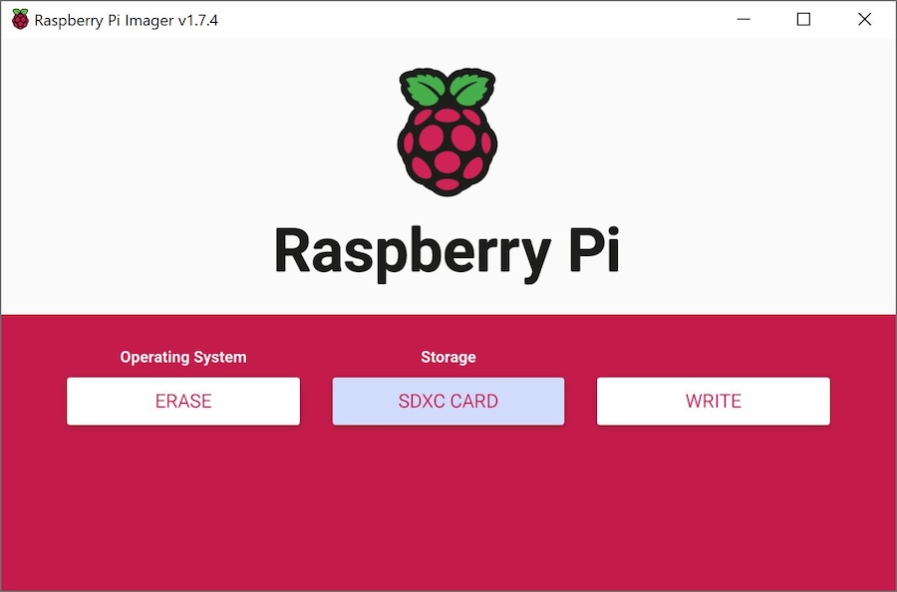Screen dimensions: 897x592
Task: Click the close icon in the title bar
Action: (864, 19)
